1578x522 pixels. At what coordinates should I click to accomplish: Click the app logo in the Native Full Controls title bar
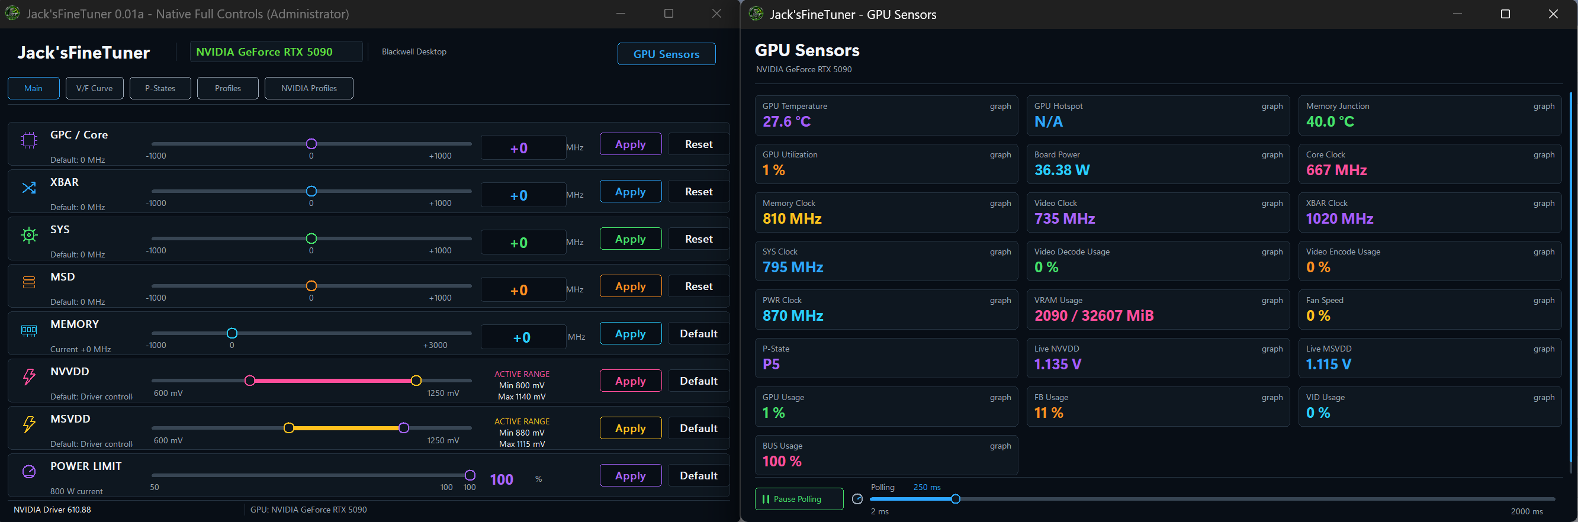(12, 14)
